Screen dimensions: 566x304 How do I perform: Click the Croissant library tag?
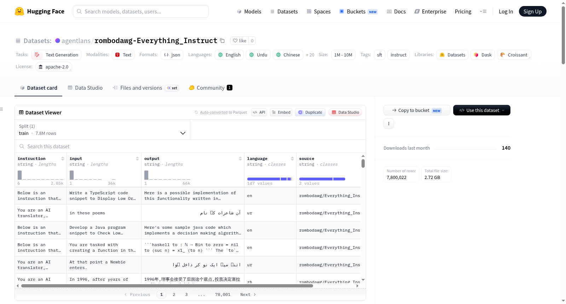click(x=514, y=55)
